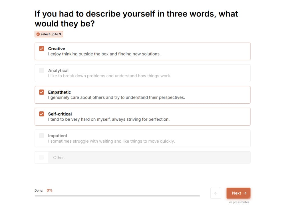Click the 0% done indicator

coord(50,190)
